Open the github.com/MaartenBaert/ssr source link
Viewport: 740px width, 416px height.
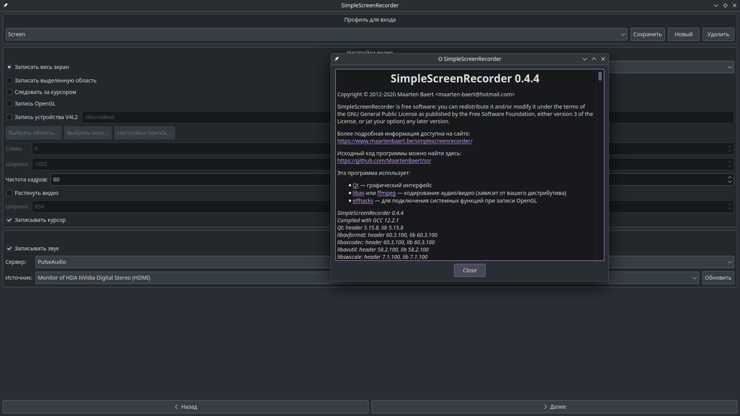click(x=384, y=160)
